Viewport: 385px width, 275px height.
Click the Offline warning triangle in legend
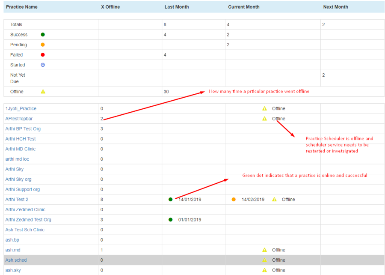coord(43,91)
